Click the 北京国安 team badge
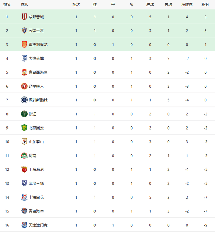Screen dimensions: 216x232 [24, 128]
